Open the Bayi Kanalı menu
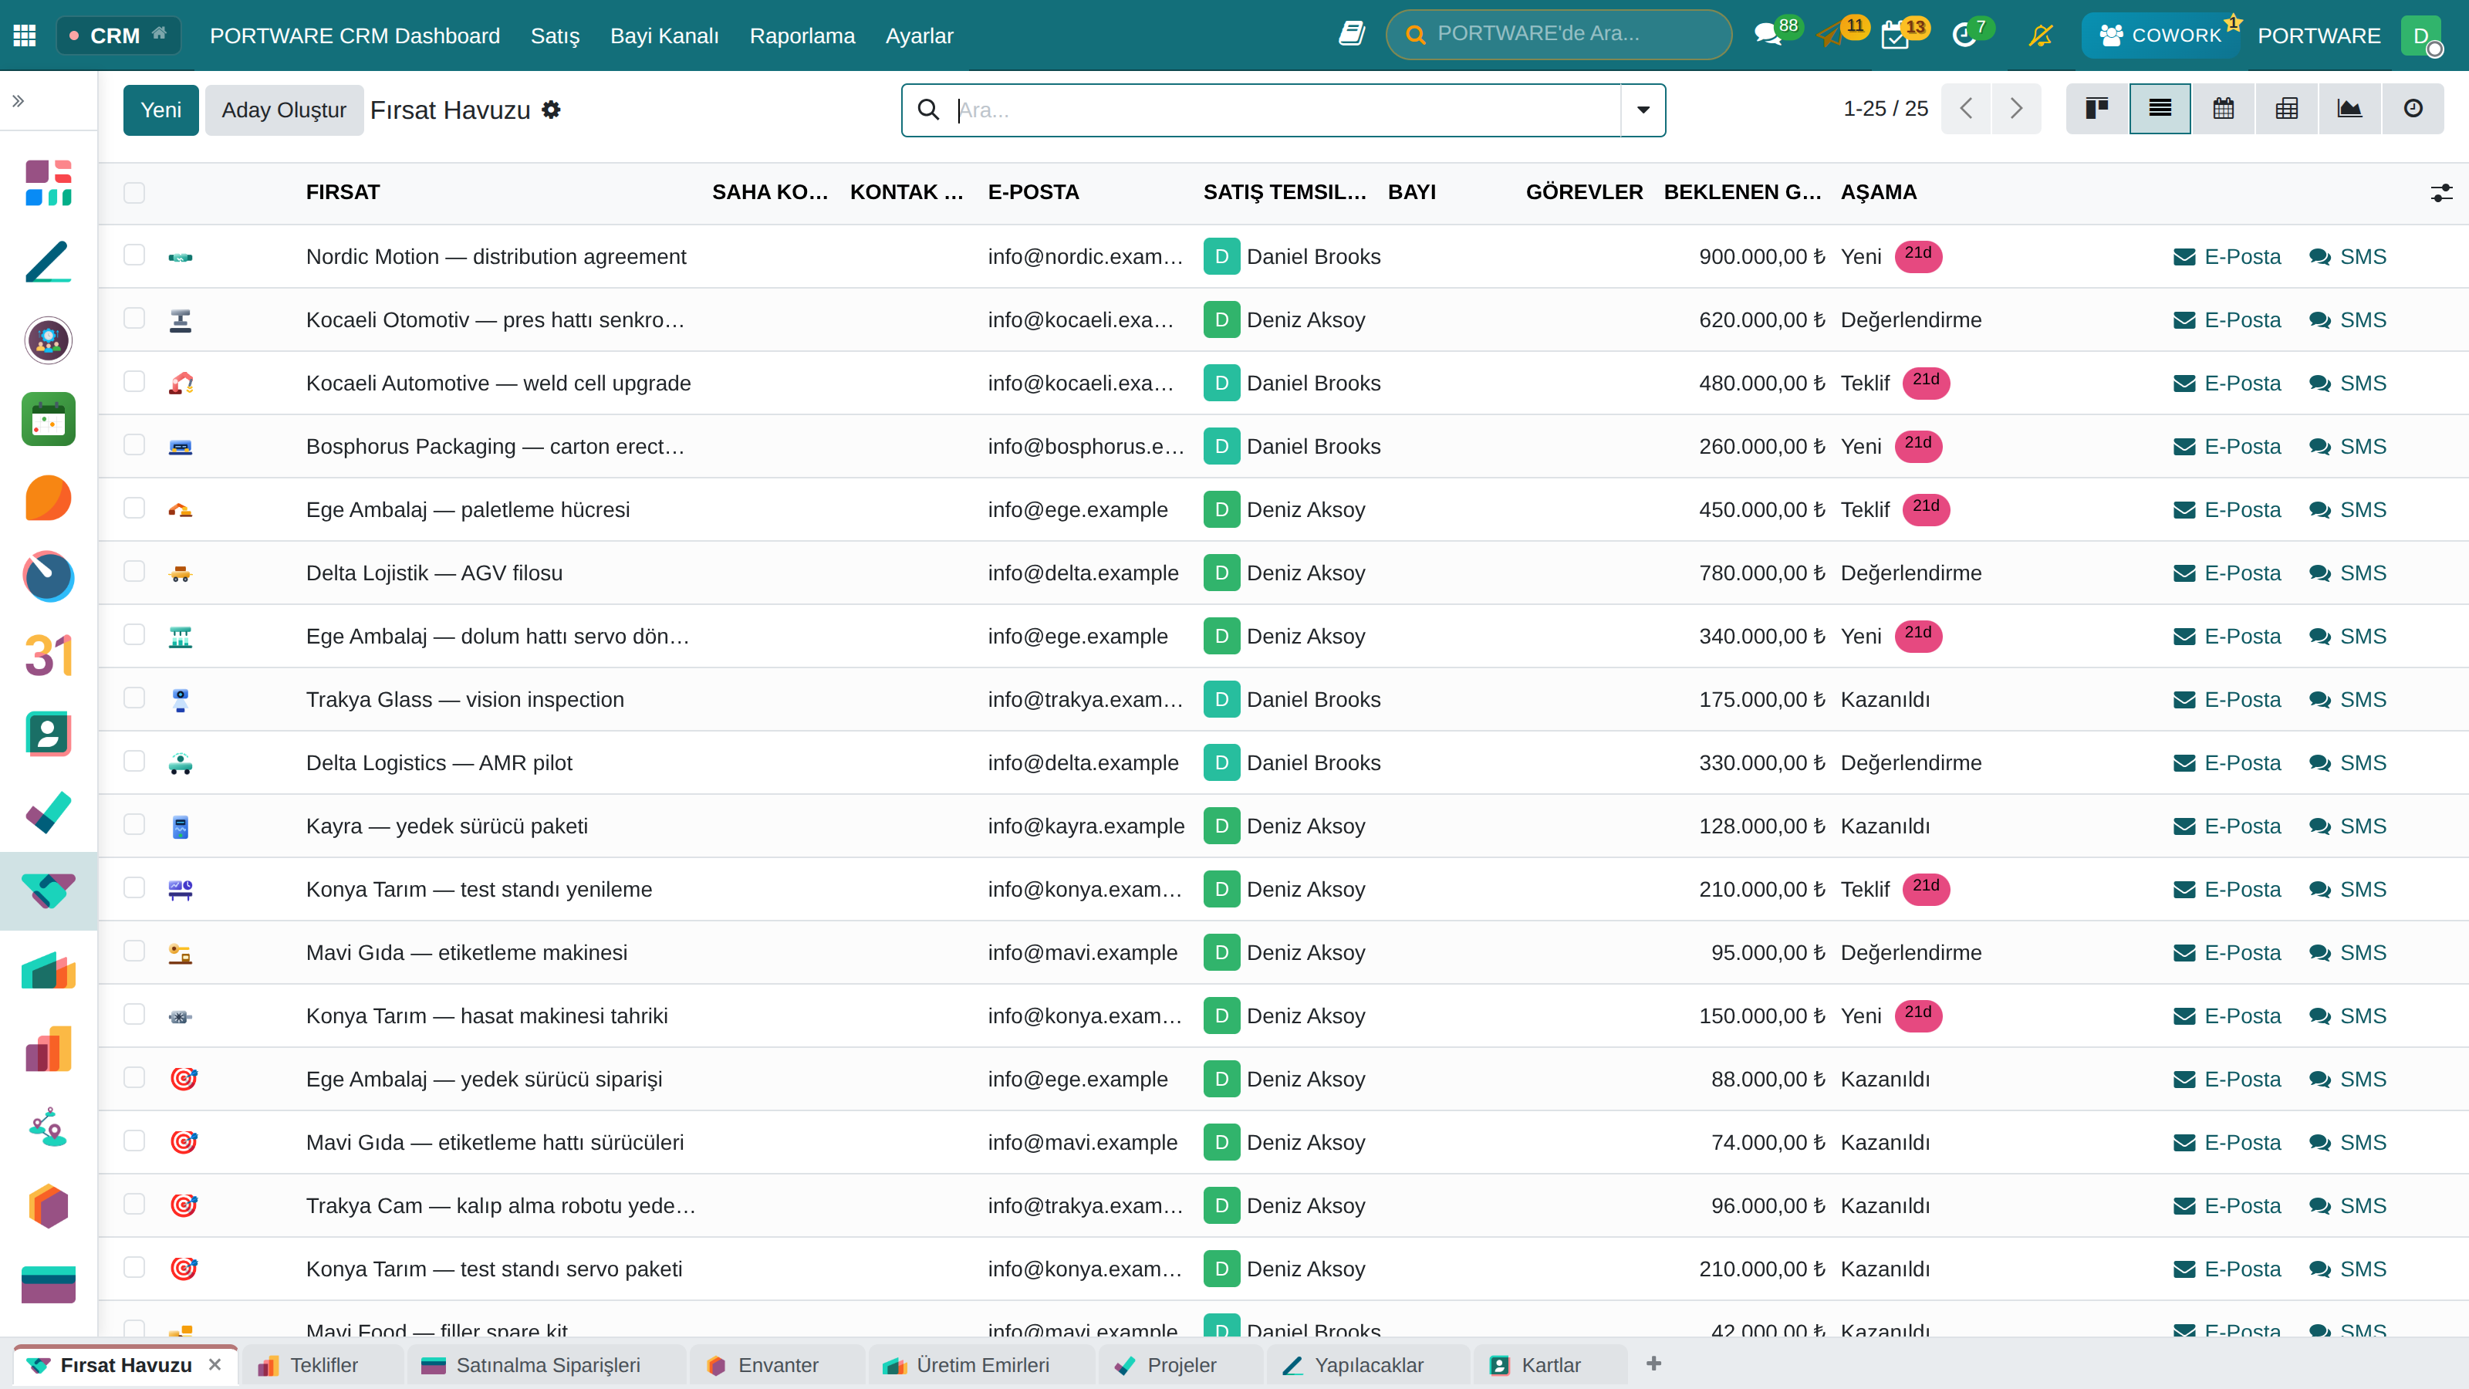The height and width of the screenshot is (1389, 2469). tap(664, 35)
